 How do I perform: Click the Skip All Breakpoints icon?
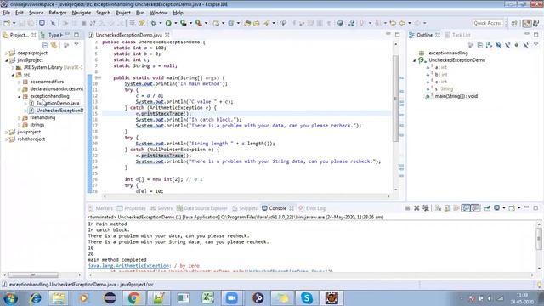[x=53, y=23]
